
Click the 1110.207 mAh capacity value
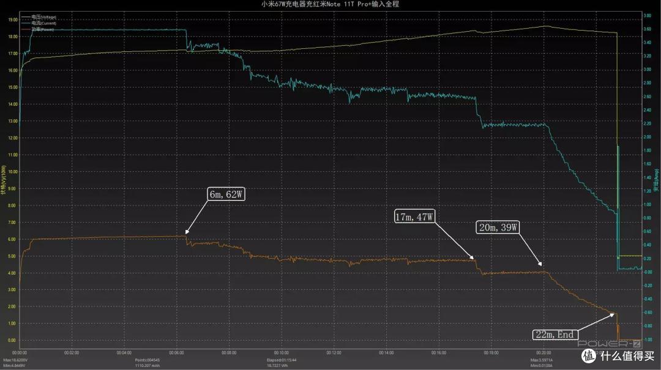click(147, 365)
